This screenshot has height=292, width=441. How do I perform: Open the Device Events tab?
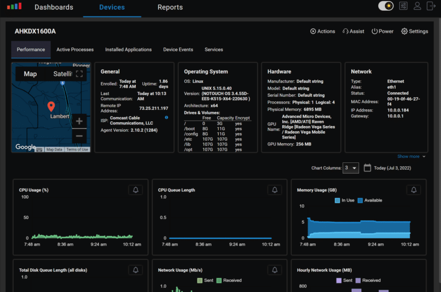click(x=178, y=50)
